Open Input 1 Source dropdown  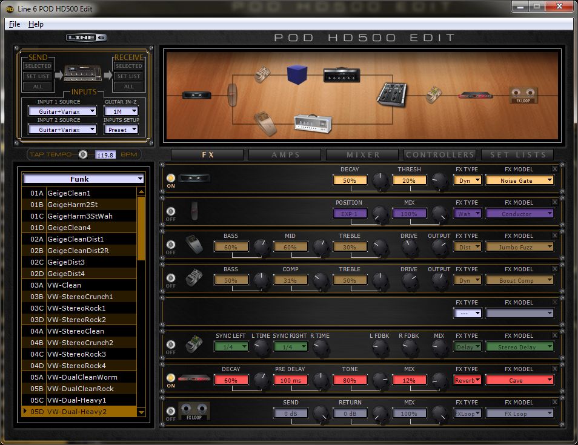coord(62,111)
